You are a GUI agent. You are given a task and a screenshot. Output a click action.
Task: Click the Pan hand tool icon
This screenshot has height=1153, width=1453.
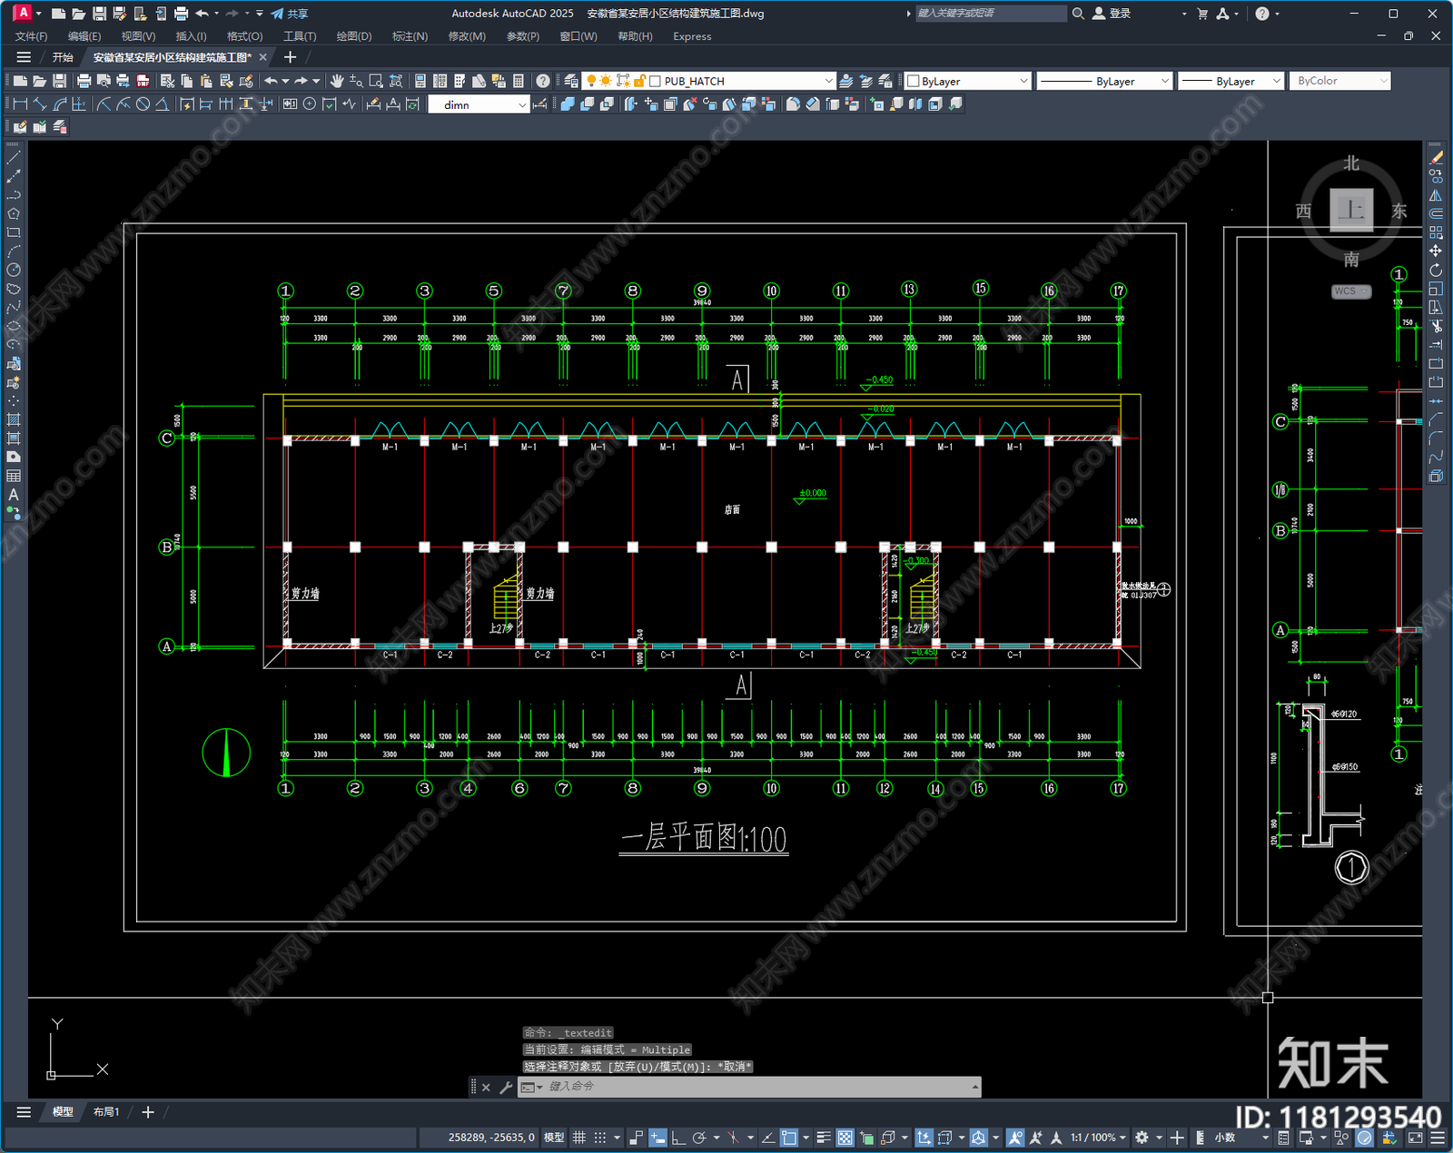pos(337,81)
